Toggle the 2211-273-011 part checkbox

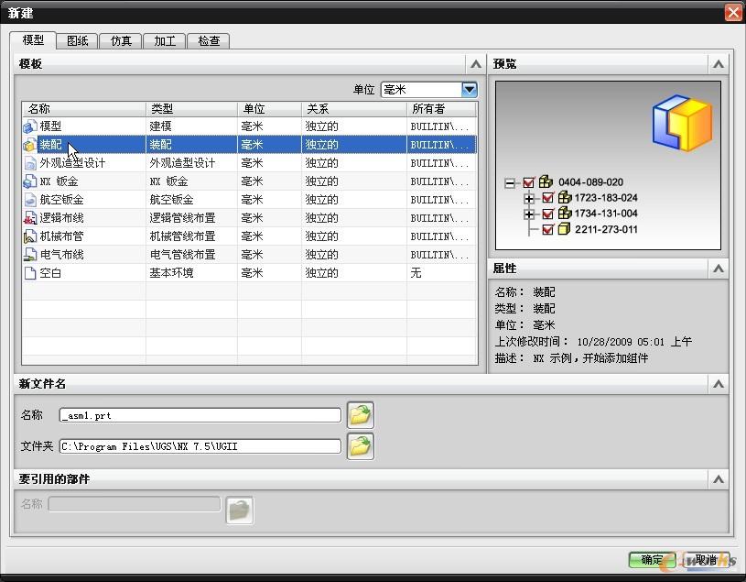[548, 229]
